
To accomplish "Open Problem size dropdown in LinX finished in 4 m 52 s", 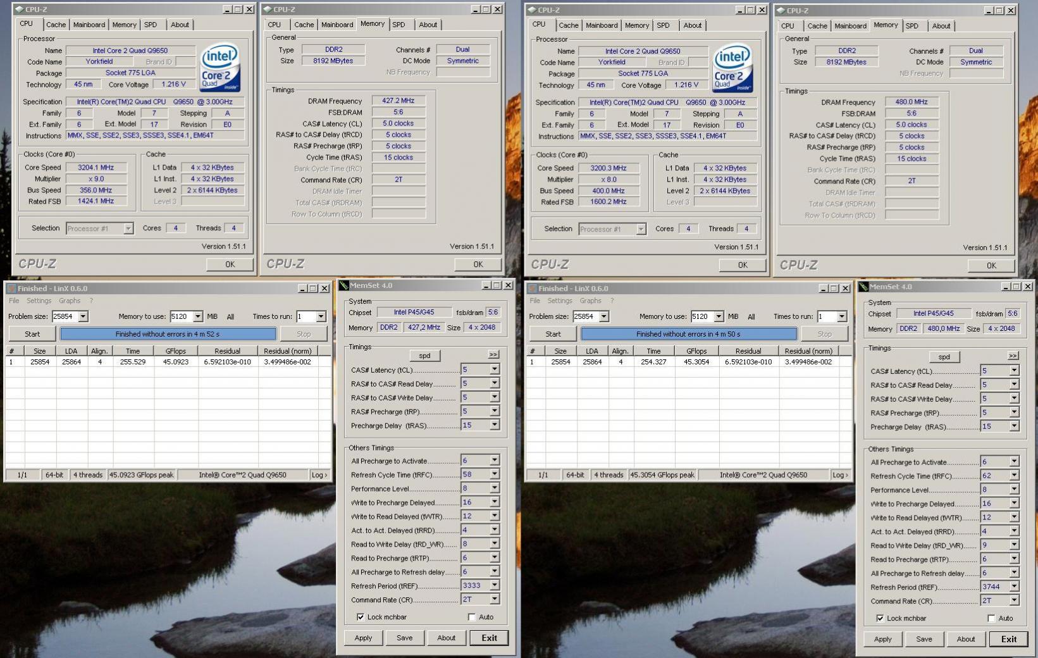I will pyautogui.click(x=83, y=316).
